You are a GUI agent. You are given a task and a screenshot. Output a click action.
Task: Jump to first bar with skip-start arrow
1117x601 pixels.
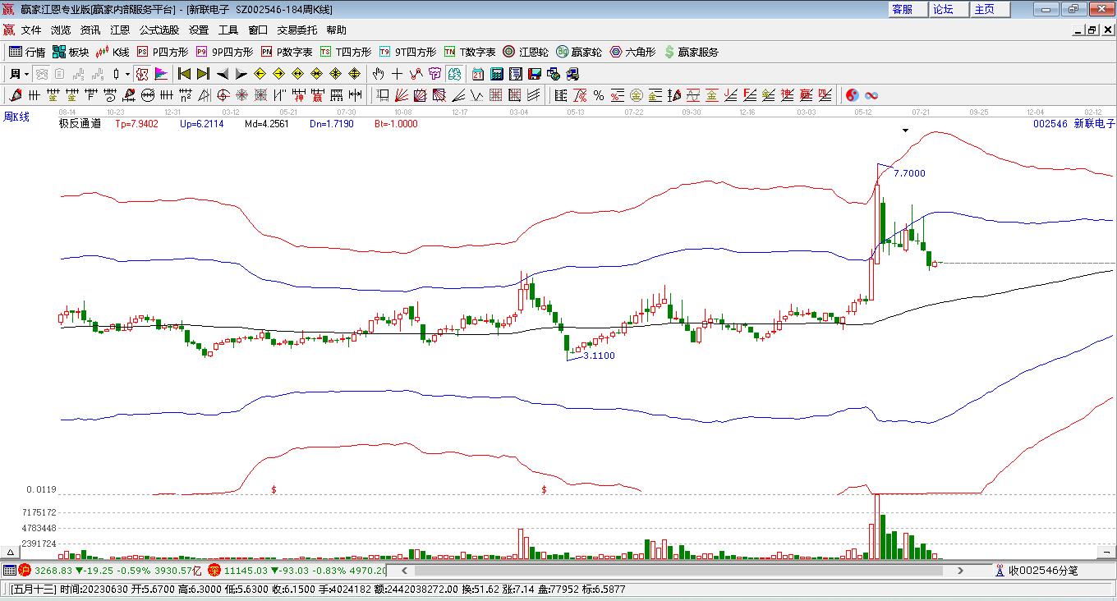point(184,74)
